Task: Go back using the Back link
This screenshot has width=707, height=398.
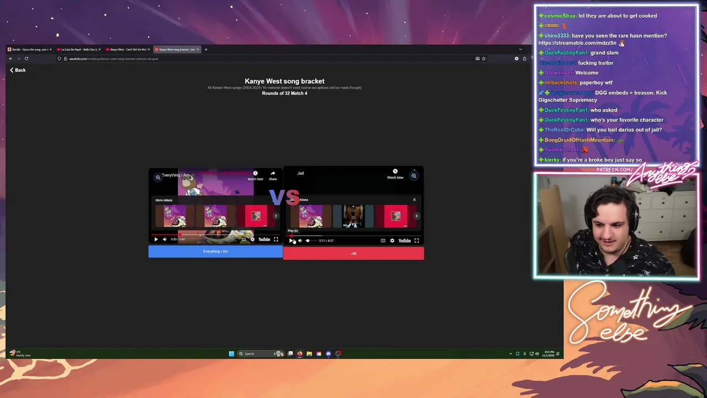Action: click(17, 70)
